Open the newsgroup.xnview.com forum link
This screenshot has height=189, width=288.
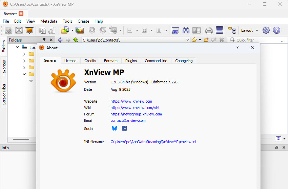136,114
